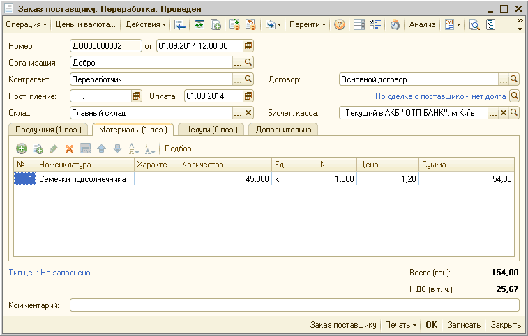Screen dimensions: 528x336
Task: Open the calendar for Поступление date
Action: [x=137, y=96]
